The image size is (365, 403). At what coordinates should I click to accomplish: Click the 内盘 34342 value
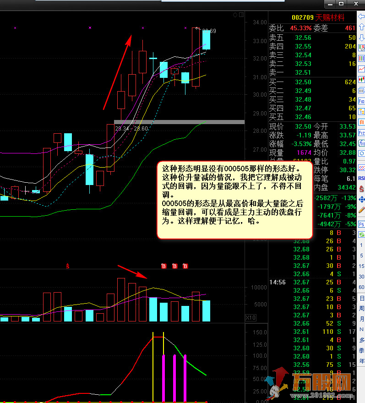(x=347, y=188)
